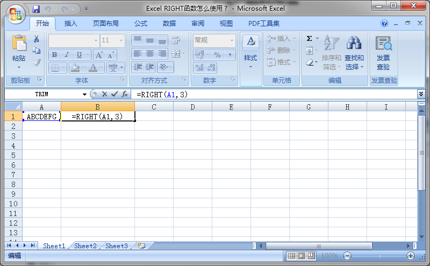Screen dimensions: 430x266
Task: Toggle Middle Align
Action: coord(150,40)
